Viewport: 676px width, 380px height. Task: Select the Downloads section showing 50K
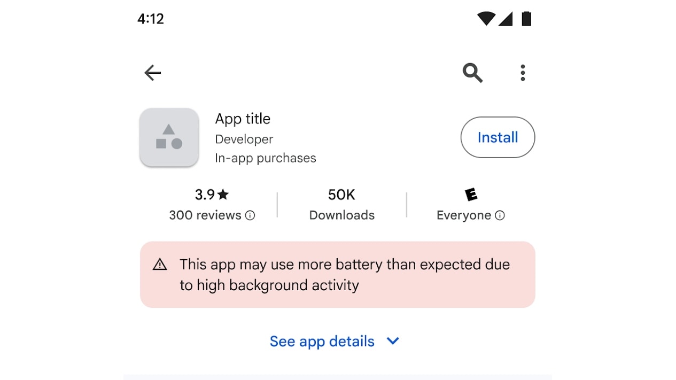[341, 204]
